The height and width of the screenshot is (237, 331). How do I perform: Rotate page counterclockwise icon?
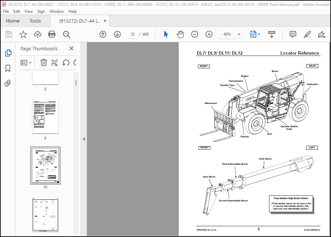click(x=66, y=62)
